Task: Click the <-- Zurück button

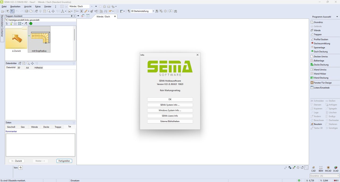Action: tap(16, 161)
